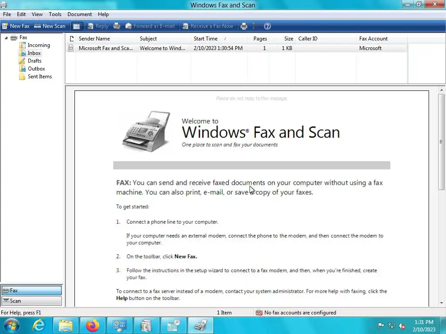Open the Edit menu
The height and width of the screenshot is (334, 446).
coord(21,14)
